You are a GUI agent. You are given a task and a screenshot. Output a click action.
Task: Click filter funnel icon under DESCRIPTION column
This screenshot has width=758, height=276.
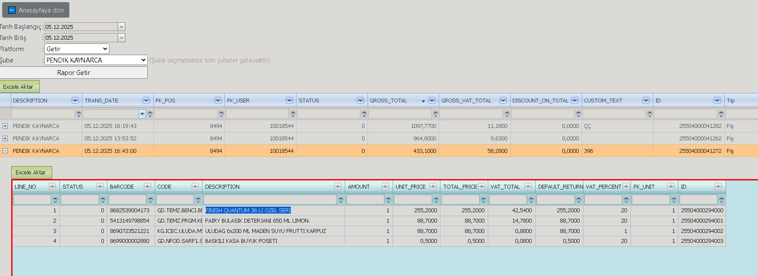[79, 114]
